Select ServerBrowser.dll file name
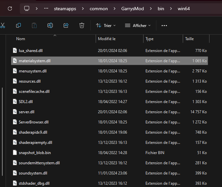This screenshot has width=222, height=187. coord(34,122)
